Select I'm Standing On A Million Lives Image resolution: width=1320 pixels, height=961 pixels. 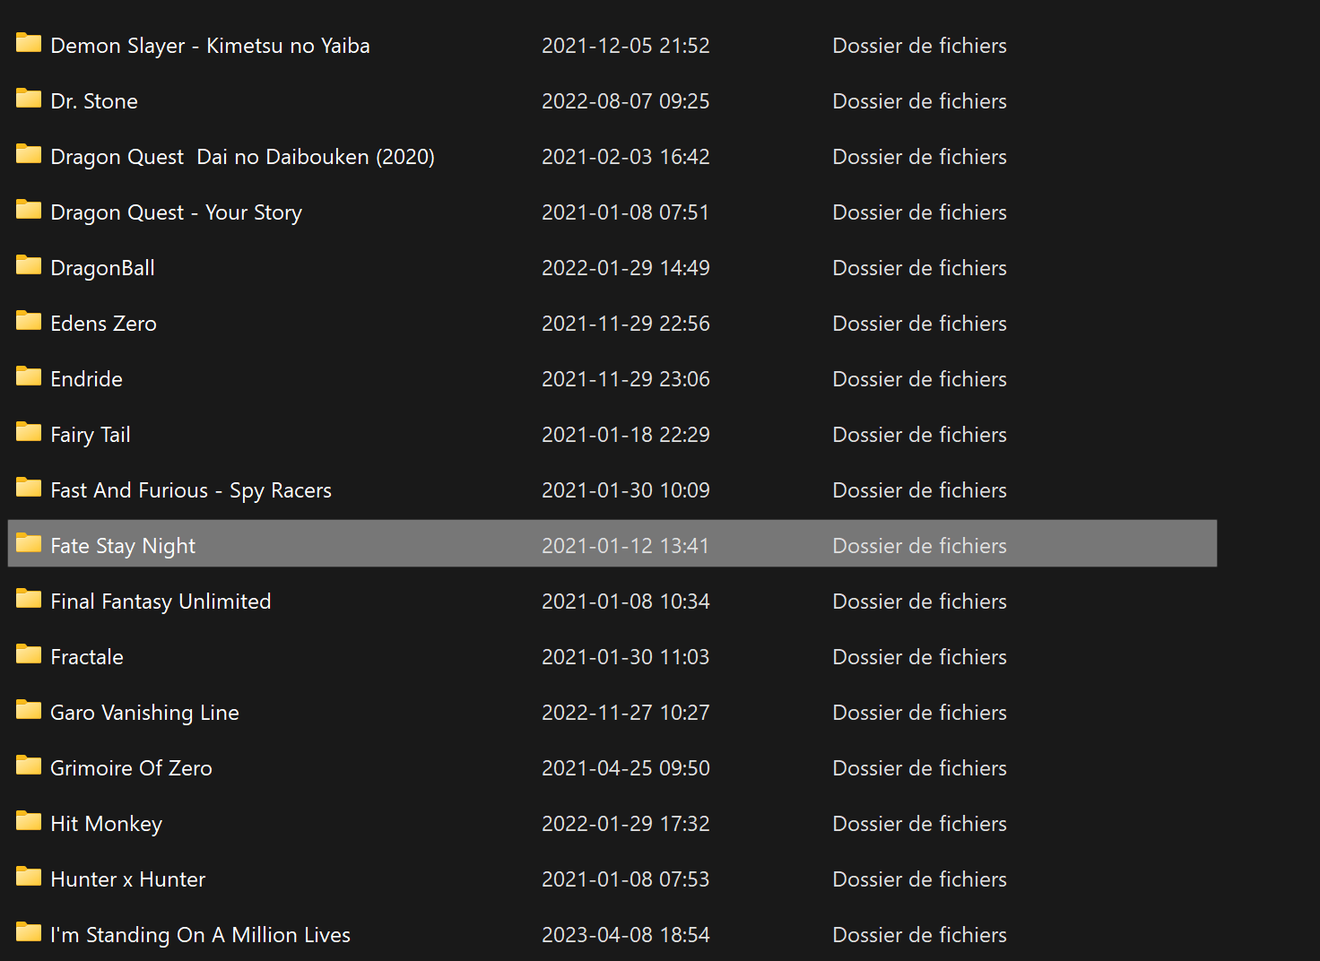pyautogui.click(x=200, y=935)
